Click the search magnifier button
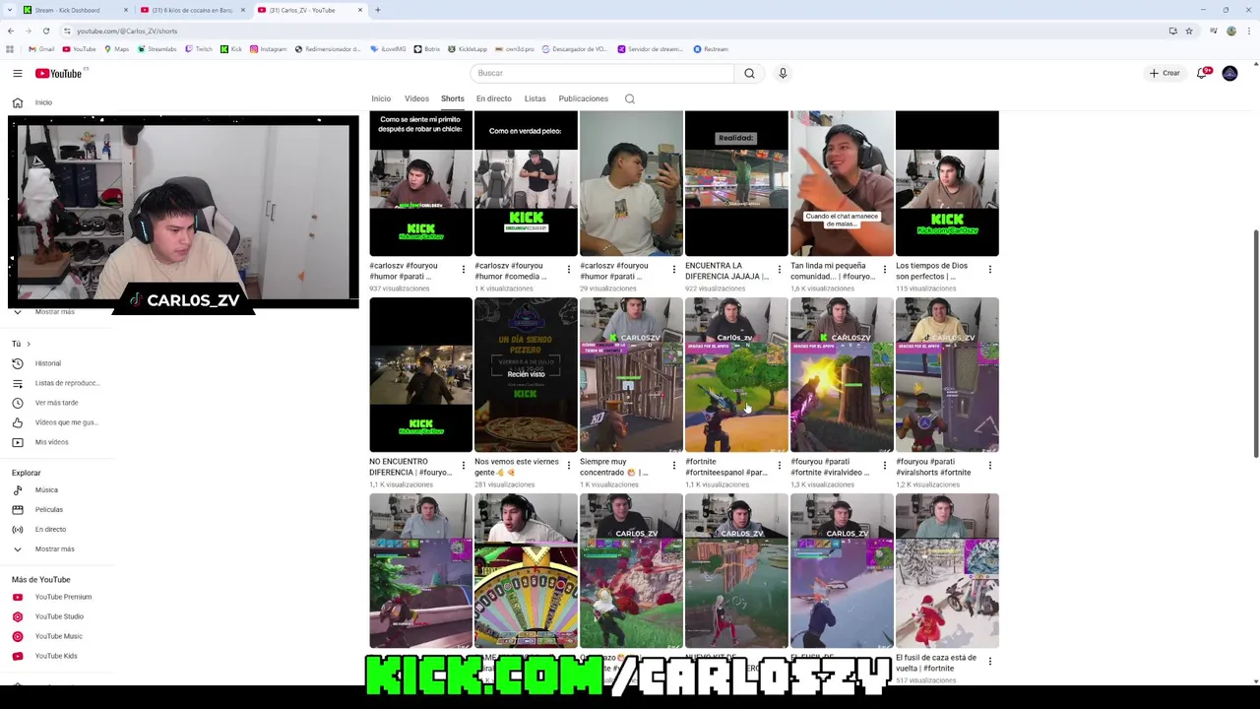Image resolution: width=1260 pixels, height=709 pixels. [749, 73]
